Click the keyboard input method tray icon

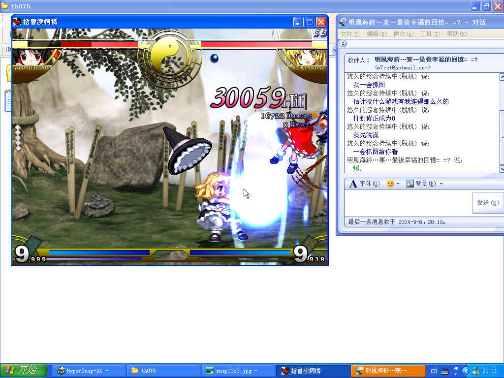(445, 371)
